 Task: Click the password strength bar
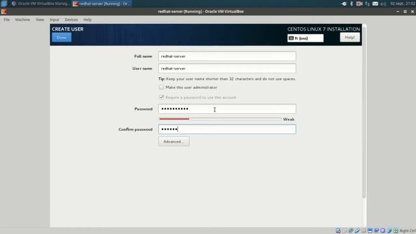click(x=220, y=119)
